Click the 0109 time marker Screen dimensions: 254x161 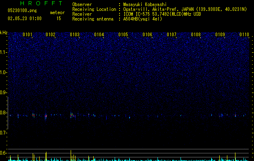tap(220, 34)
